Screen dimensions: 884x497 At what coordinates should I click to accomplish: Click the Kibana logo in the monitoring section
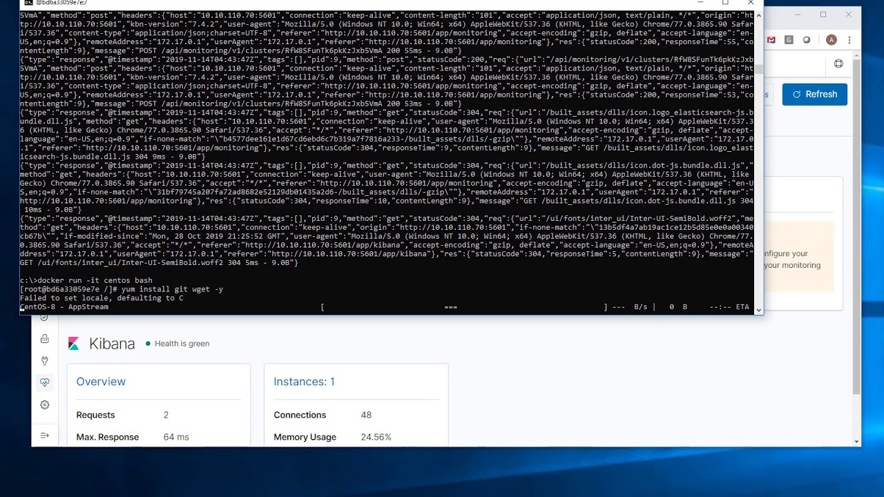74,344
